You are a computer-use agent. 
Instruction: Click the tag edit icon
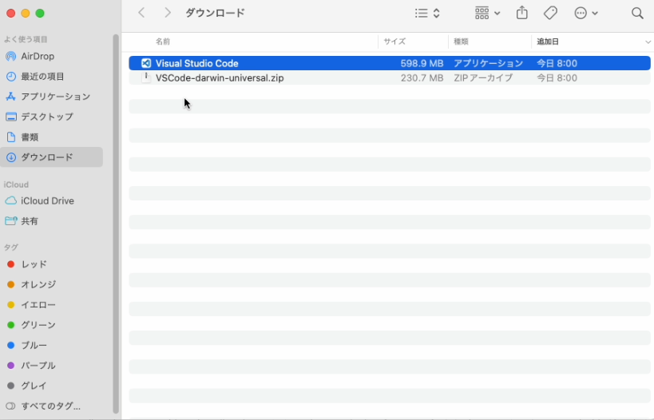tap(550, 13)
